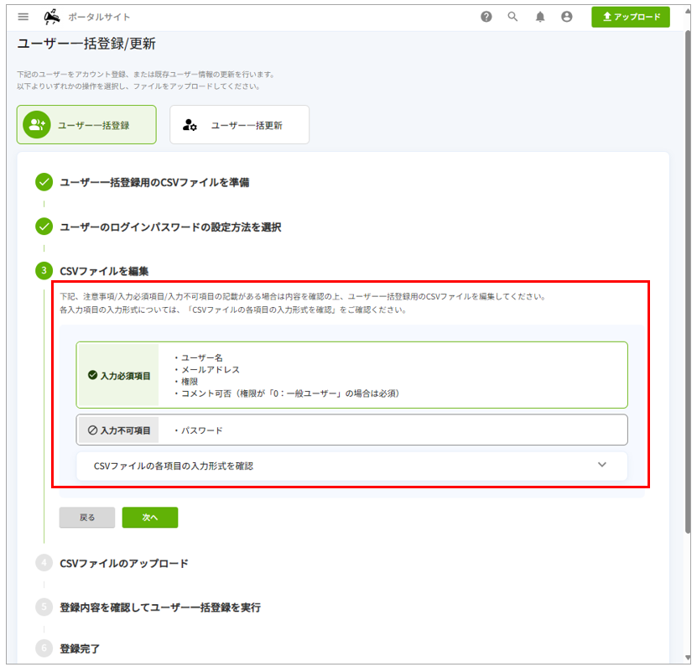
Task: Click the ユーザー名 required item
Action: tap(201, 357)
